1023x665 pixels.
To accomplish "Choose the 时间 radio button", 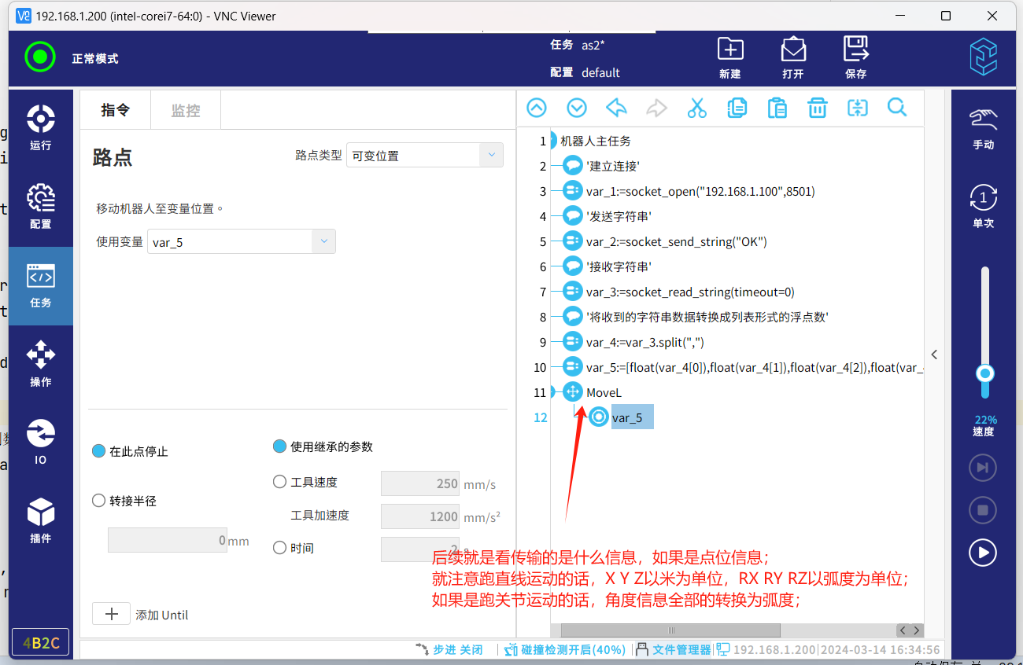I will (279, 548).
